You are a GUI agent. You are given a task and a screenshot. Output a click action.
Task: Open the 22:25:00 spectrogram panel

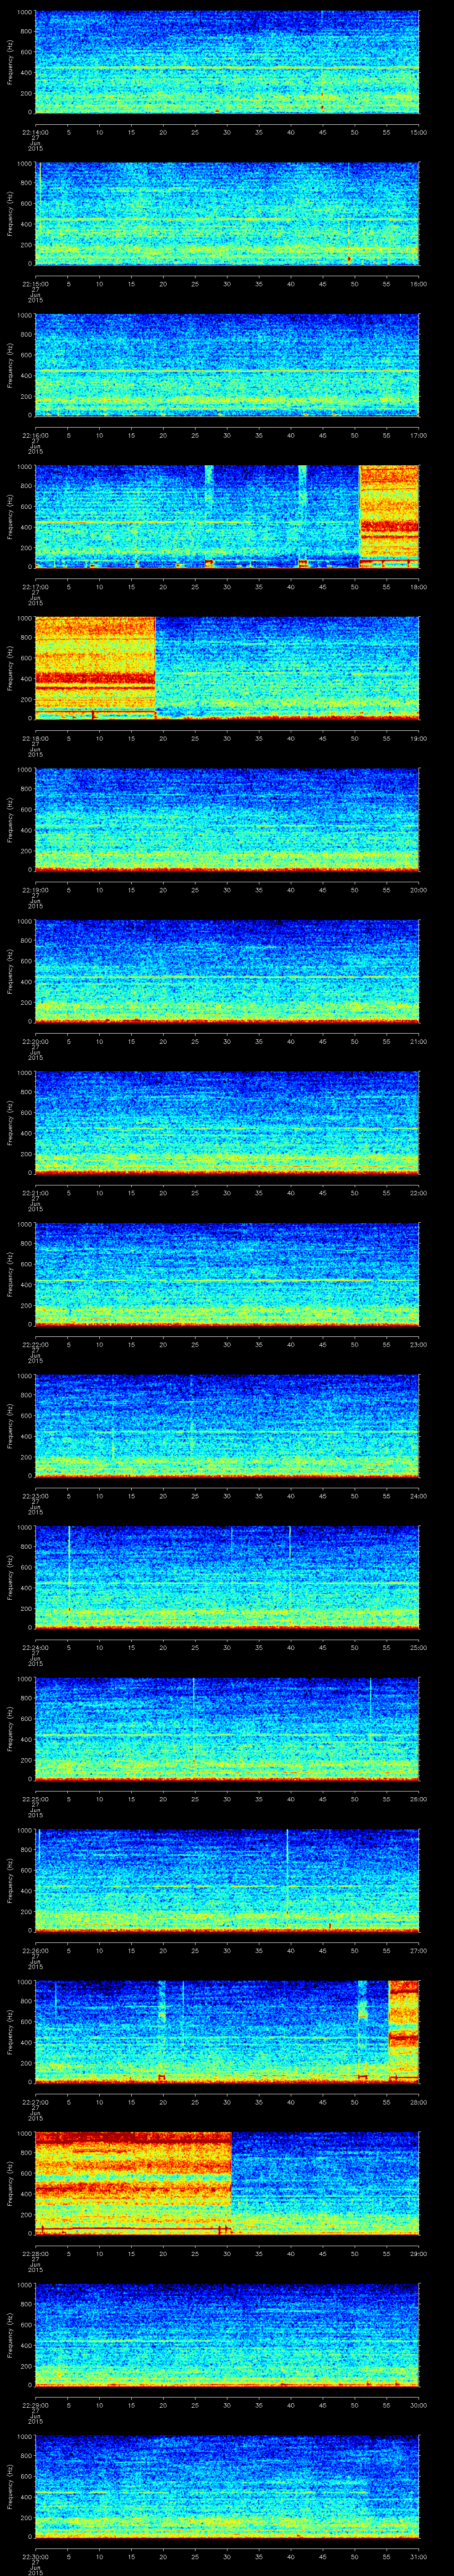coord(227,1729)
